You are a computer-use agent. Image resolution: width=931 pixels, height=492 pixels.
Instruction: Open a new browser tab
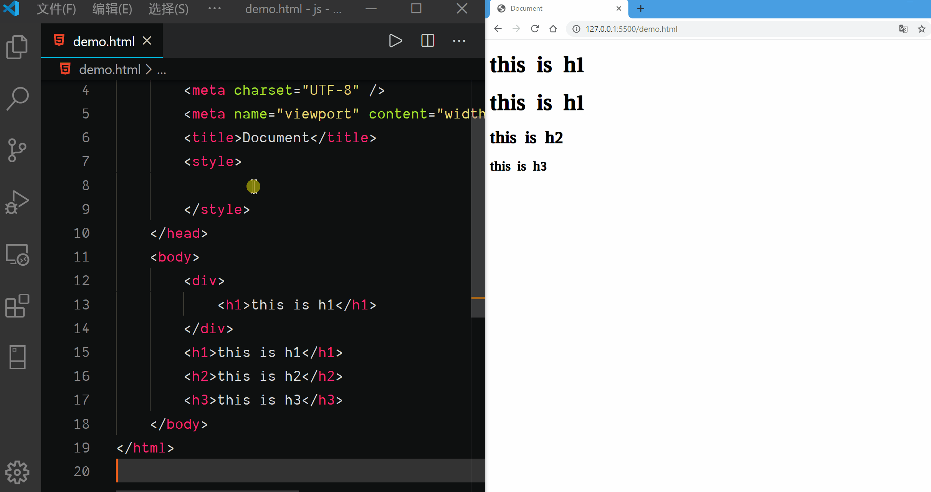640,8
